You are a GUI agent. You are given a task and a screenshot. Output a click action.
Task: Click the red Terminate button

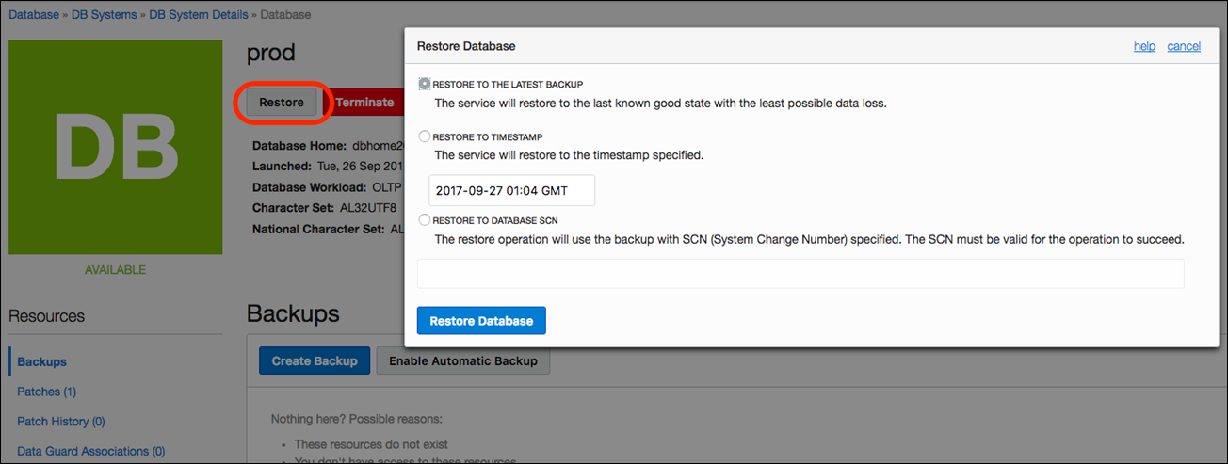click(x=365, y=103)
